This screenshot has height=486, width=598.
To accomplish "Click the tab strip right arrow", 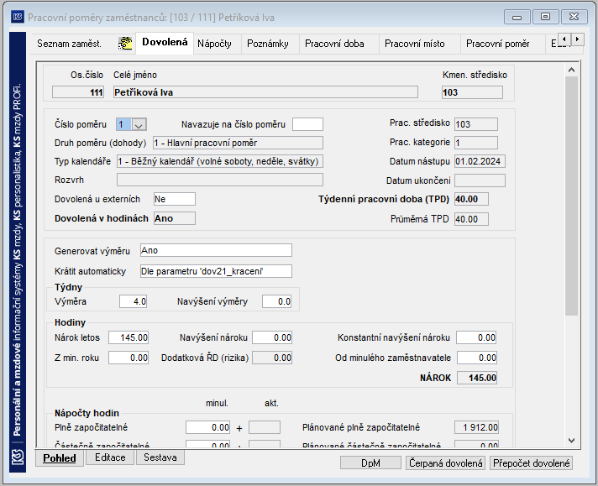I will (577, 39).
